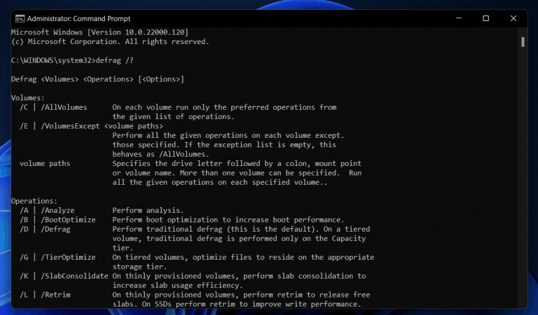538x315 pixels.
Task: Maximize the Command Prompt window
Action: [485, 18]
